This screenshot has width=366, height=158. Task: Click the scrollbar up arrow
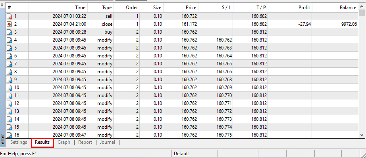pos(362,6)
